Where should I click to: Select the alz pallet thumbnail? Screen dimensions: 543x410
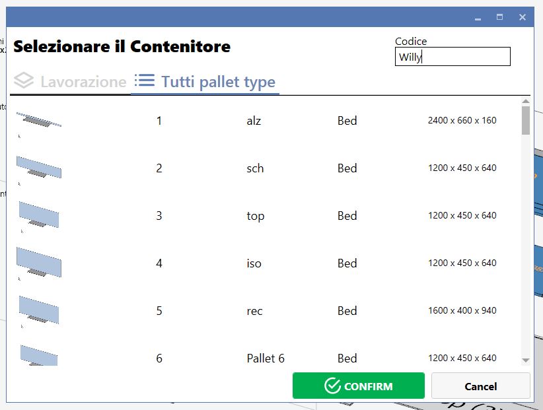pyautogui.click(x=39, y=120)
